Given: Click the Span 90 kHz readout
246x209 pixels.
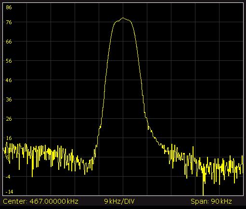Looking at the screenshot, I should pos(211,201).
